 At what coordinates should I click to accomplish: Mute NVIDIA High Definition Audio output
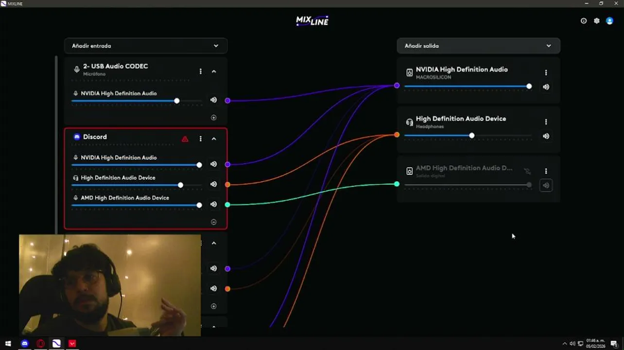[x=546, y=87]
